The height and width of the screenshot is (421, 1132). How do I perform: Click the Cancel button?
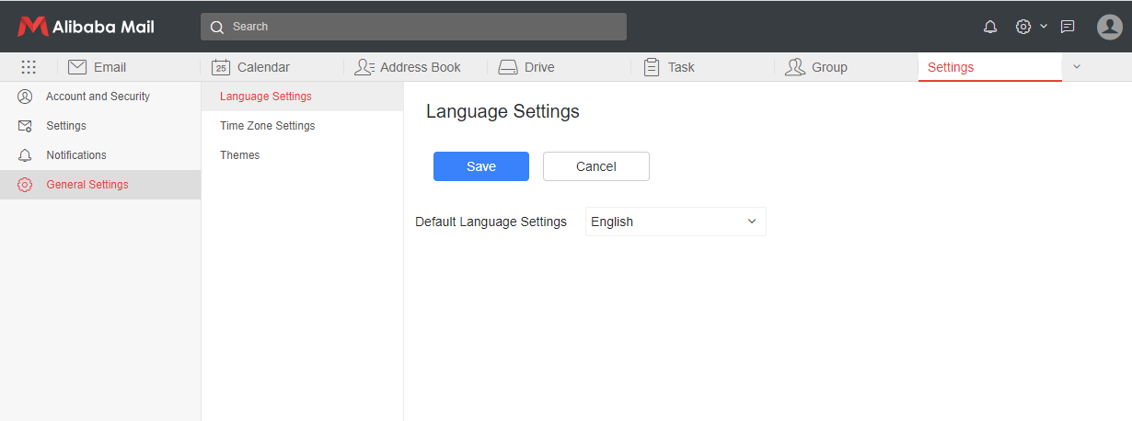coord(595,166)
